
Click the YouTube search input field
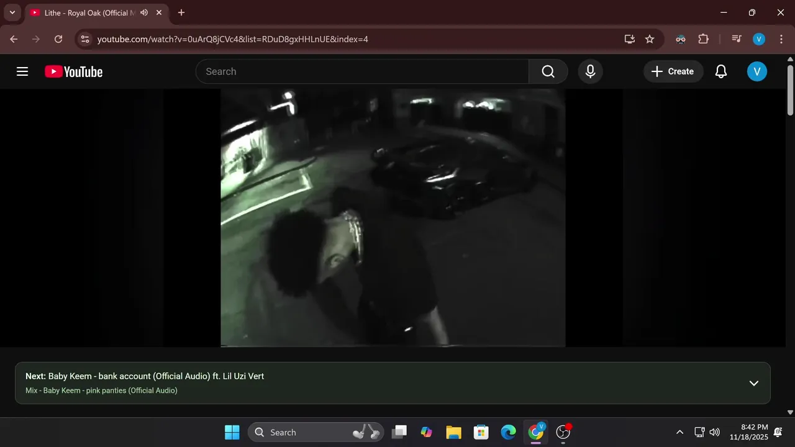coord(362,71)
